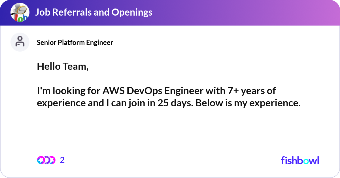
Task: React to the post with the star emoji
Action: click(x=41, y=160)
